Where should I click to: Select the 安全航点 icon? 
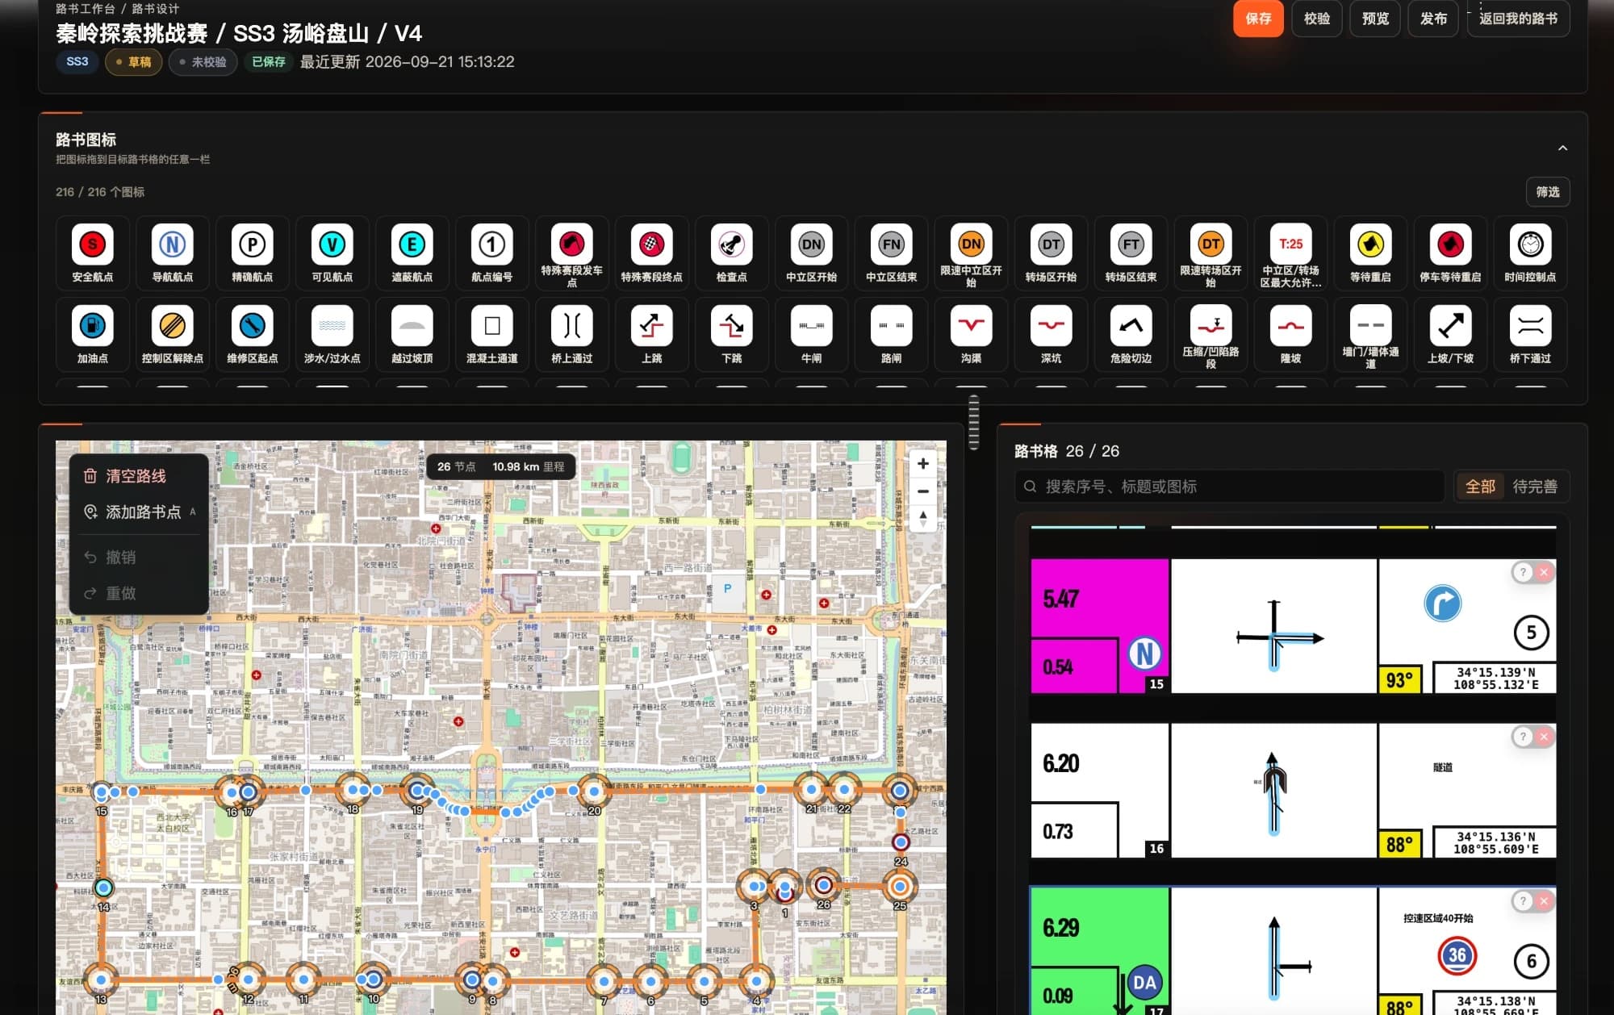[92, 253]
